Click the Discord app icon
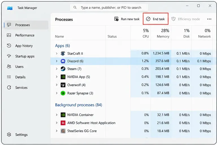Screen dimensions: 217x145 (x=63, y=61)
